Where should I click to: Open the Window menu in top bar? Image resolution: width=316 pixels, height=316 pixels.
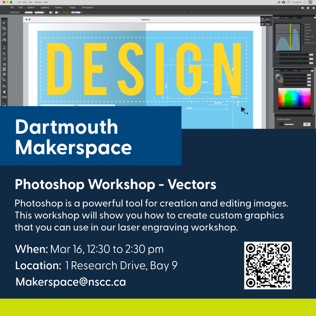tap(39, 2)
